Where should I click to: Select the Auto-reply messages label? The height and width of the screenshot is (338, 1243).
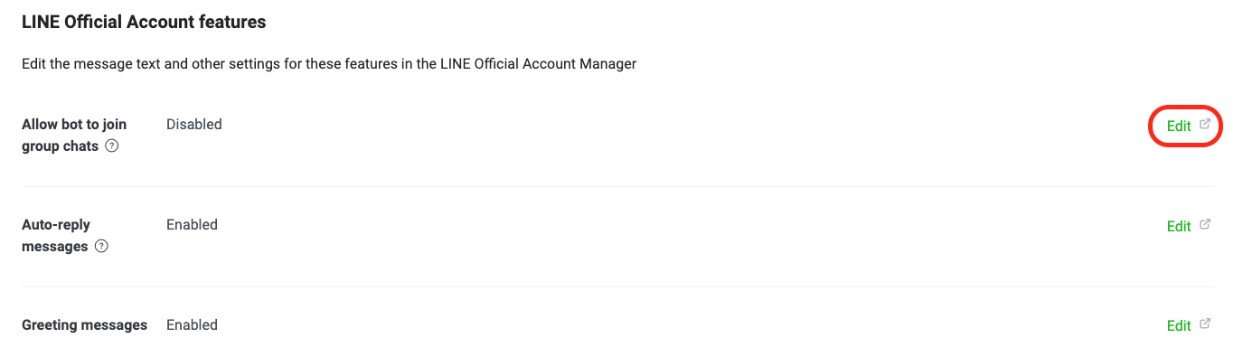[x=56, y=235]
